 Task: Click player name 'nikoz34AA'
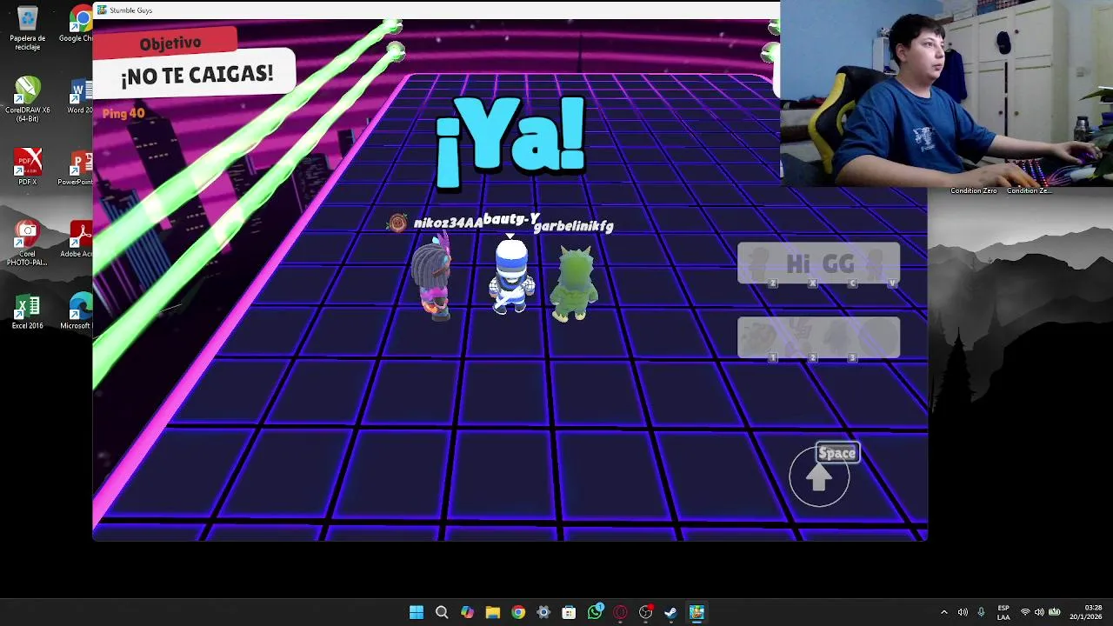tap(448, 223)
